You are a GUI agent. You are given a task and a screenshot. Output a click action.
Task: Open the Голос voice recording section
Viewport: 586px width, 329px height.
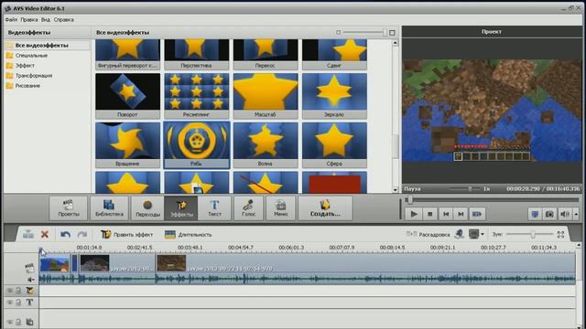click(248, 208)
